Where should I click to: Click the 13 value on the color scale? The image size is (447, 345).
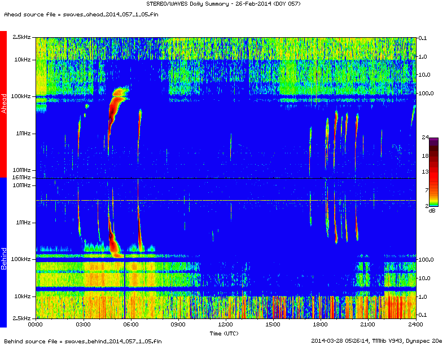425,171
